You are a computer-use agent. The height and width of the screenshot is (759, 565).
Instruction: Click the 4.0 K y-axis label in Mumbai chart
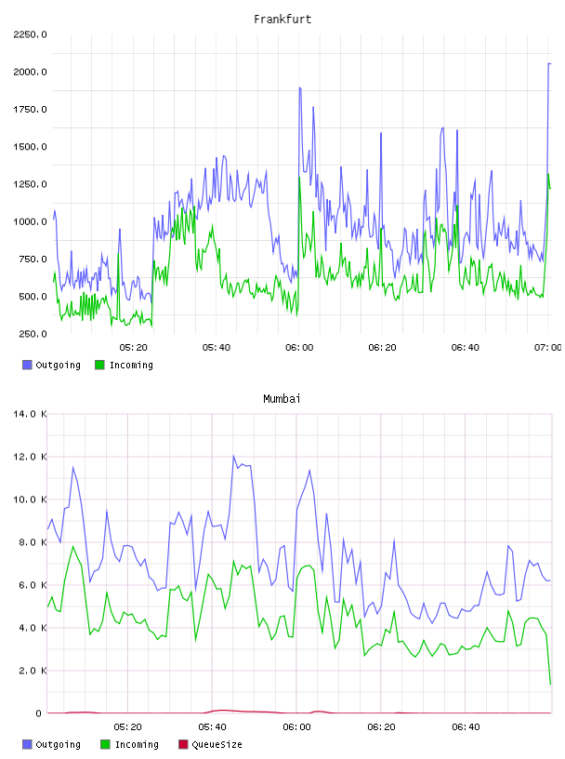(x=33, y=628)
